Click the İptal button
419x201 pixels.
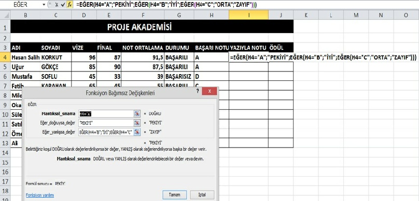(202, 194)
